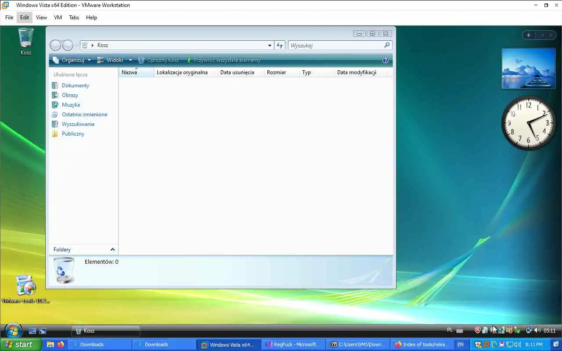Switch to the 7z C:\Users taskbar item
Image resolution: width=562 pixels, height=351 pixels.
[358, 344]
